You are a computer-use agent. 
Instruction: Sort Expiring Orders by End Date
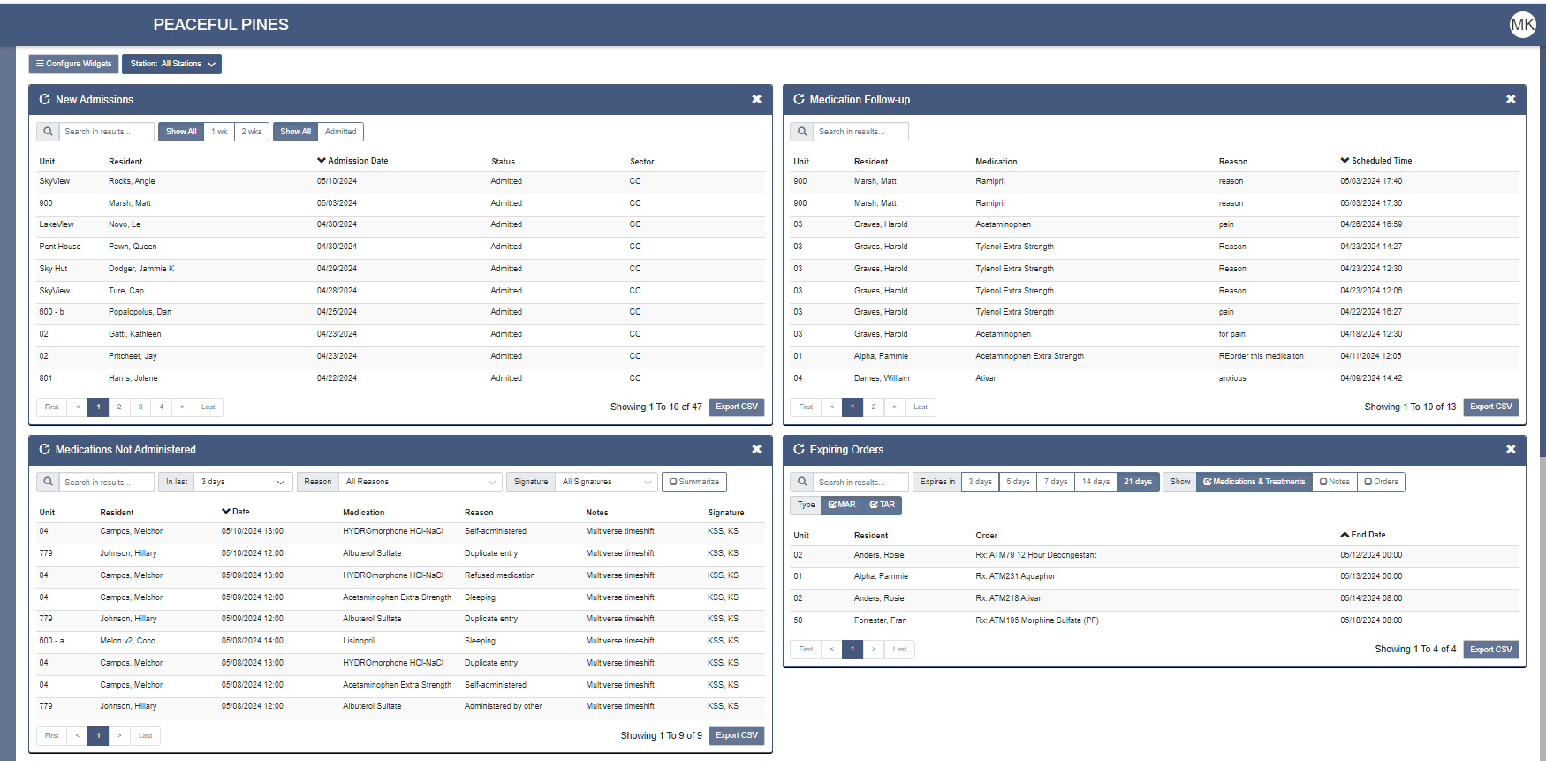1362,535
